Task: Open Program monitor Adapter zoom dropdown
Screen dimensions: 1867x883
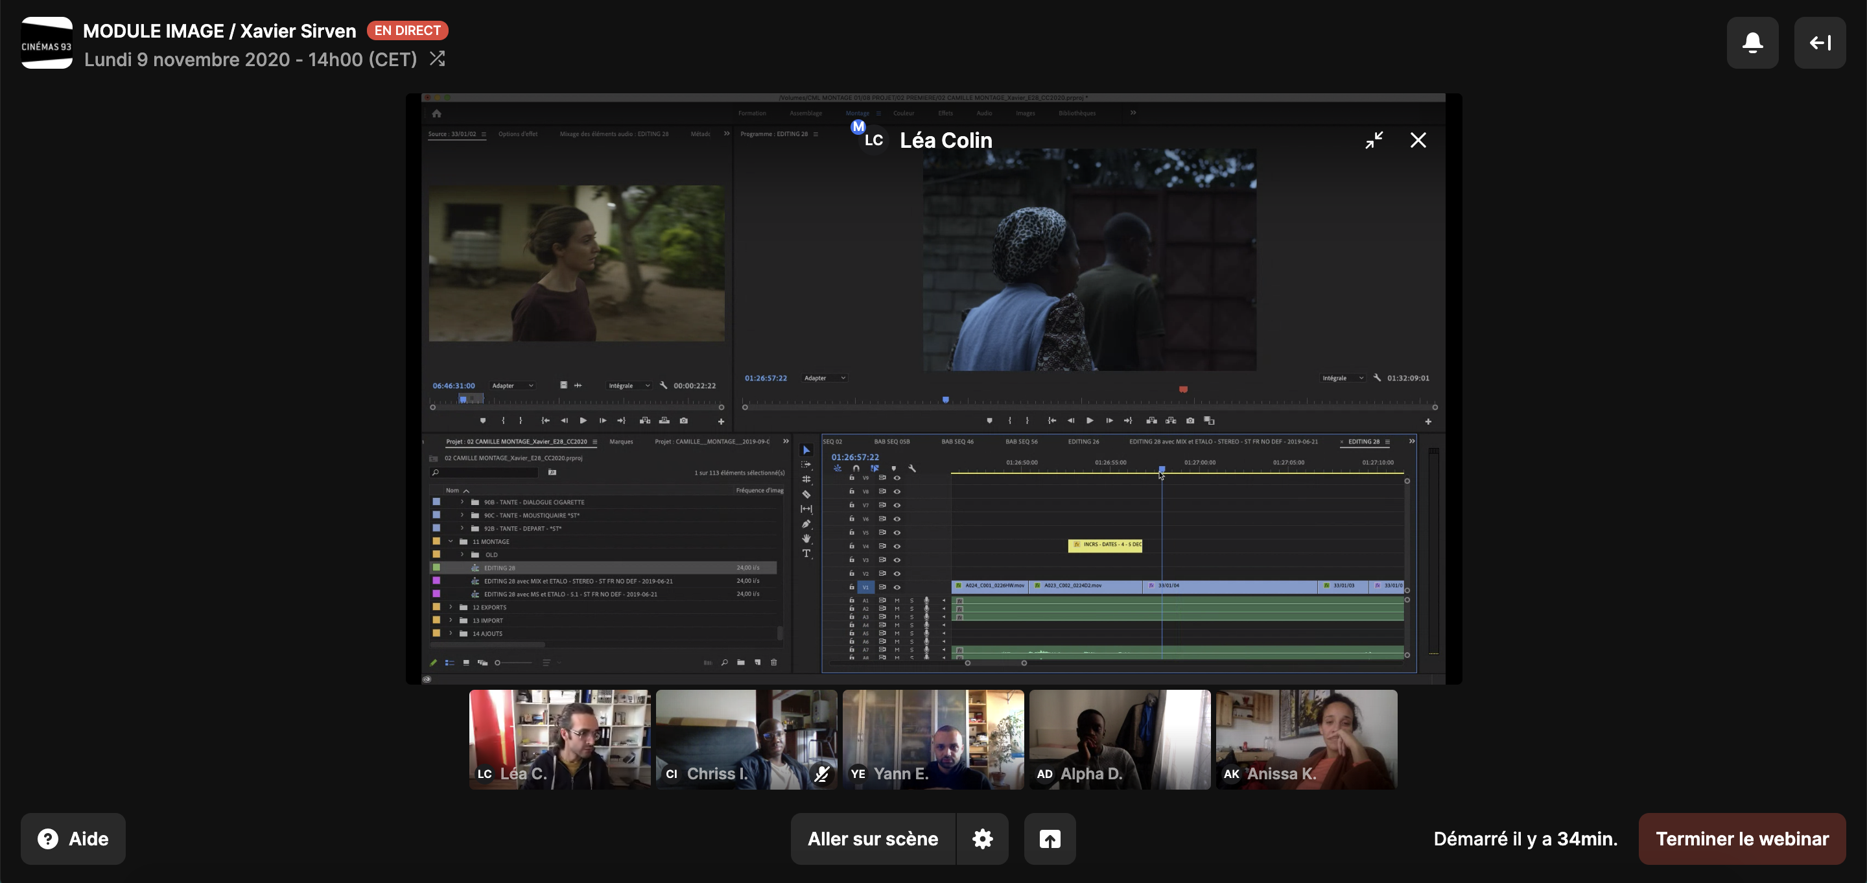Action: coord(825,378)
